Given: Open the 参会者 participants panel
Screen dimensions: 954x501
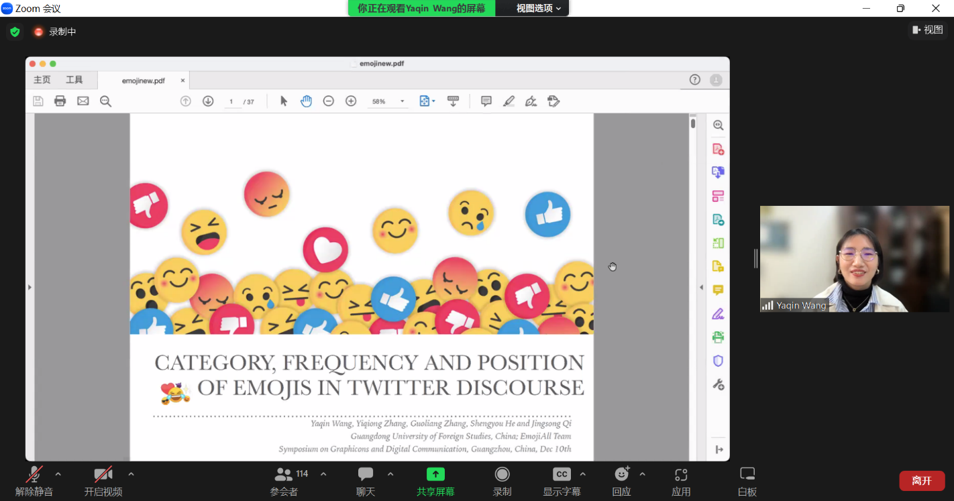Looking at the screenshot, I should pos(284,481).
